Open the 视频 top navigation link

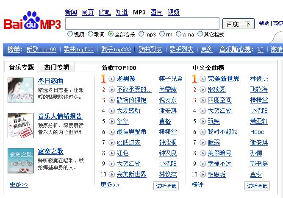pyautogui.click(x=173, y=12)
